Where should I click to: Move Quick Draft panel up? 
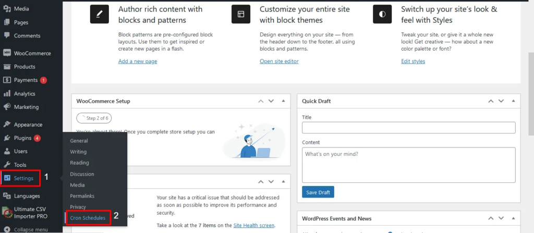pyautogui.click(x=491, y=101)
